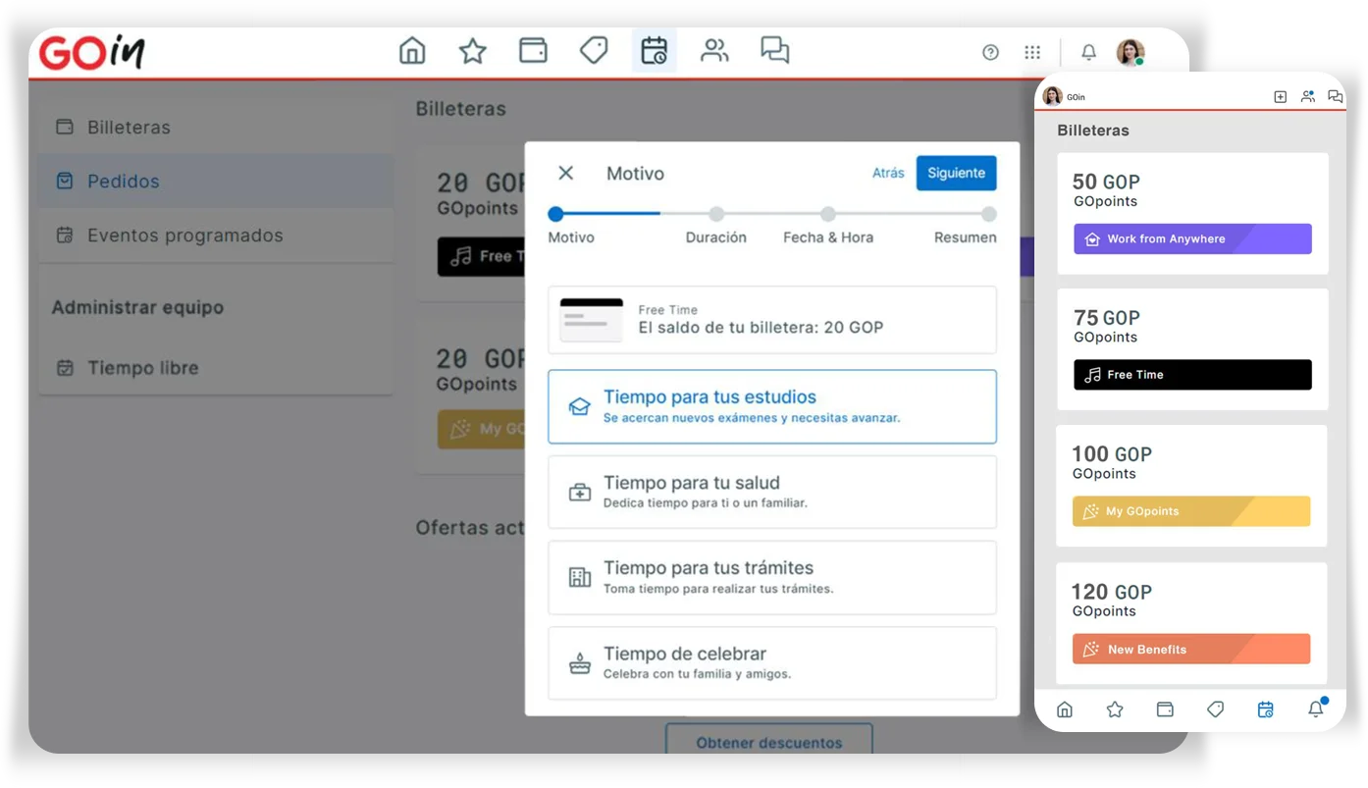The image size is (1368, 788).
Task: Open the user avatar in the mobile header
Action: pyautogui.click(x=1053, y=95)
